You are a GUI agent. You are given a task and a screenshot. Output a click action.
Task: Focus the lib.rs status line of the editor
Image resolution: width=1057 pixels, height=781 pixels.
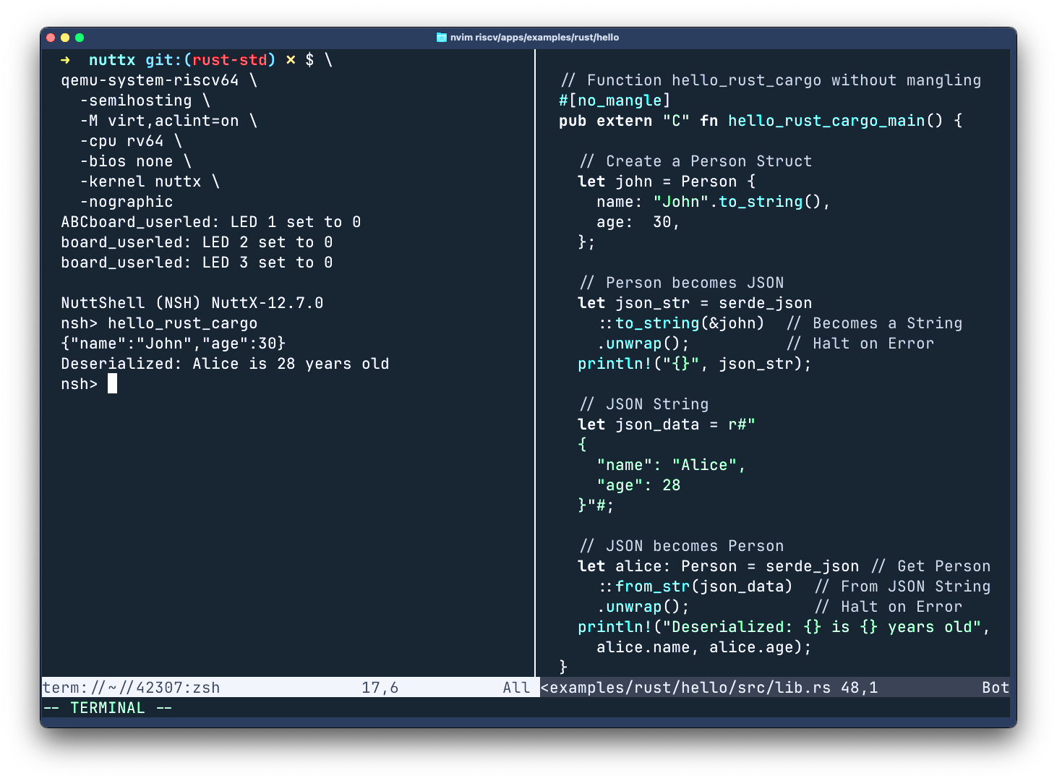pyautogui.click(x=685, y=688)
